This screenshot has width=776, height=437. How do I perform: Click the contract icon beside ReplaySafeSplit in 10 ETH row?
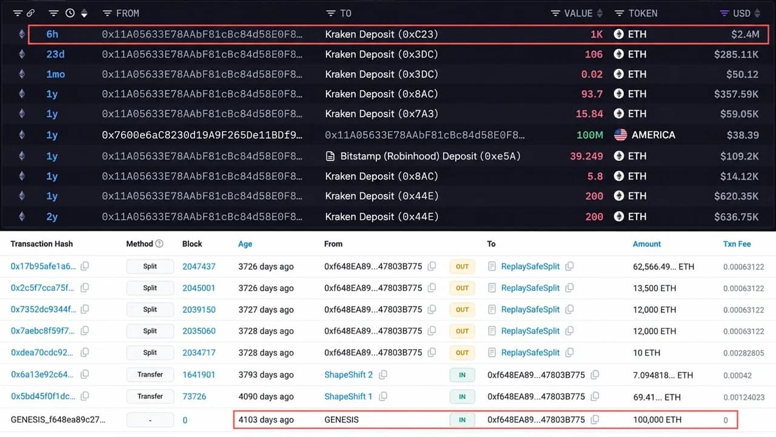[492, 353]
